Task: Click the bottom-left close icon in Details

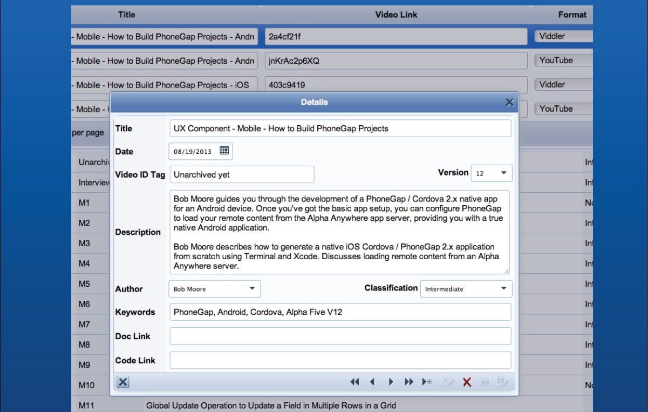Action: coord(123,382)
